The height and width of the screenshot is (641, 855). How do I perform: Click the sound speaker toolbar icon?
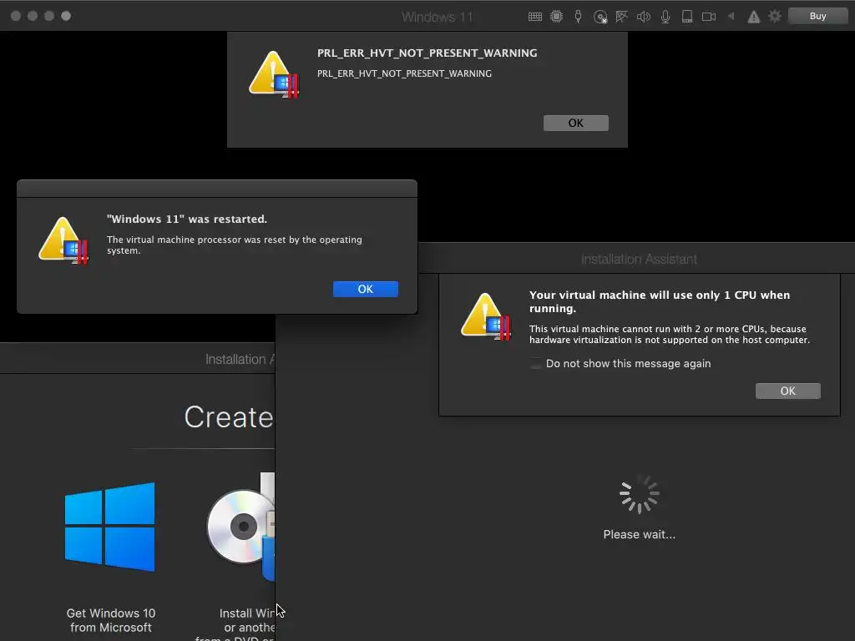644,17
